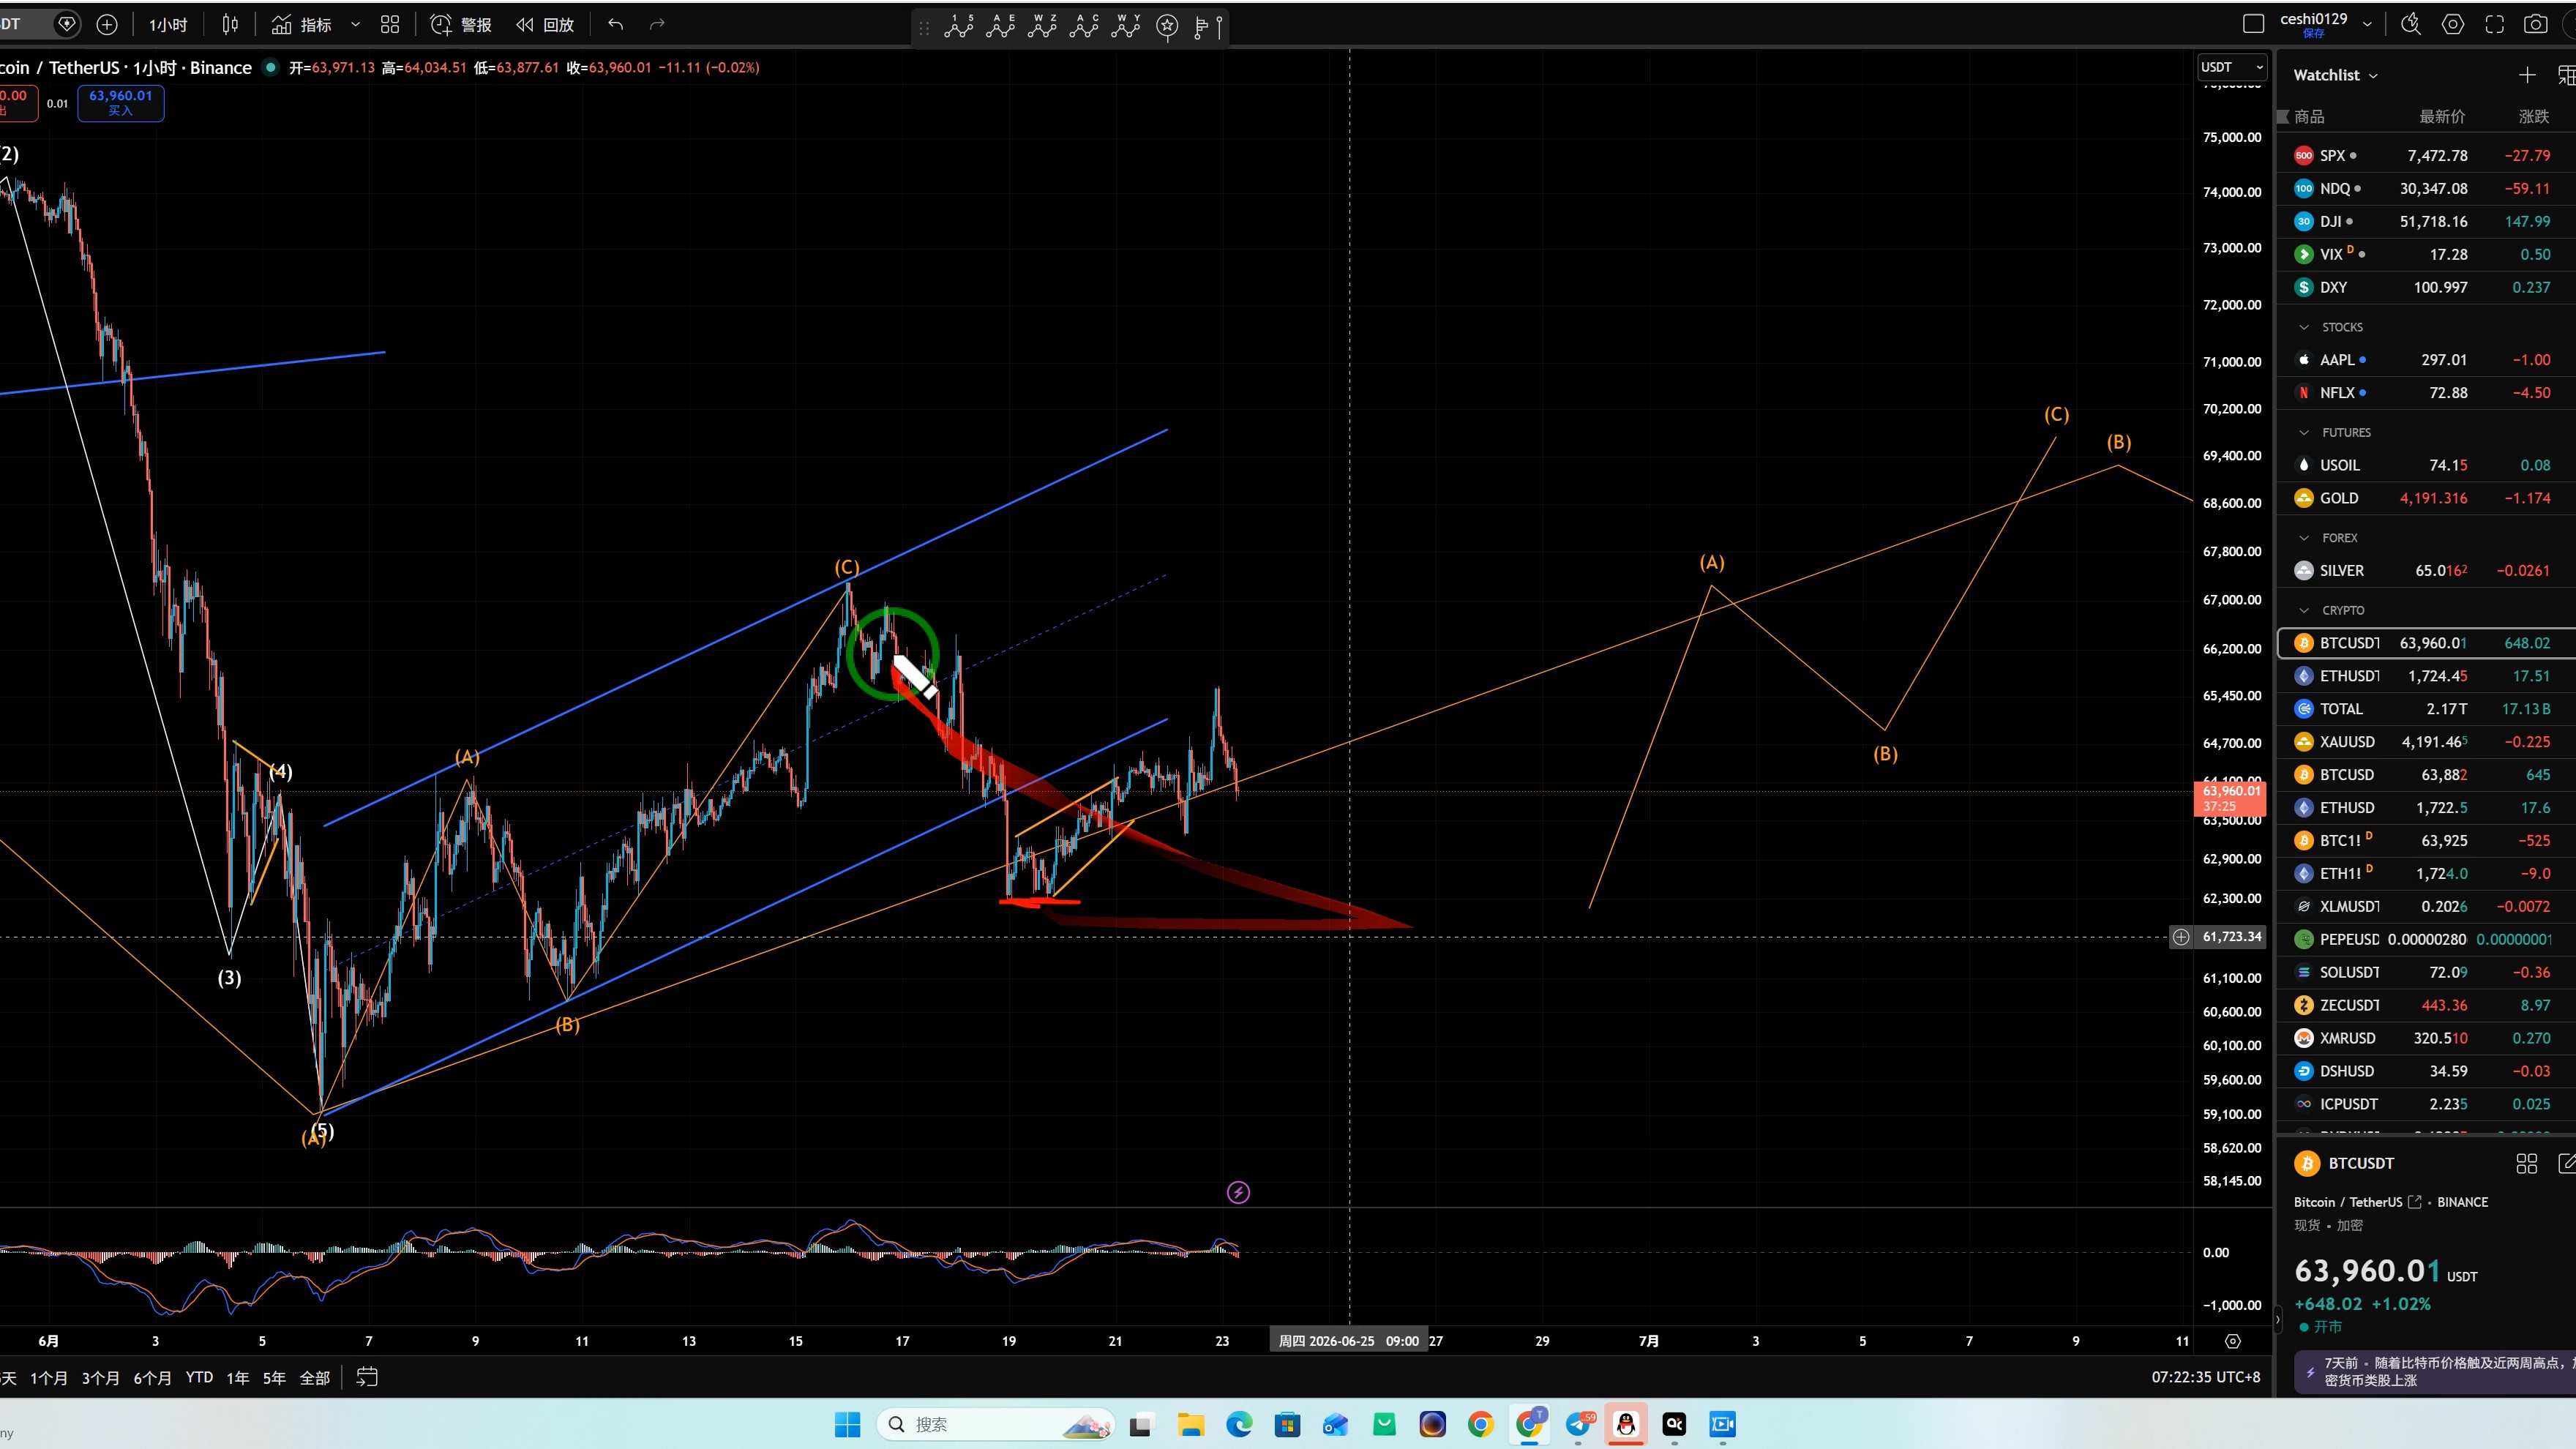Open Windows Start menu
The height and width of the screenshot is (1449, 2576).
tap(847, 1424)
